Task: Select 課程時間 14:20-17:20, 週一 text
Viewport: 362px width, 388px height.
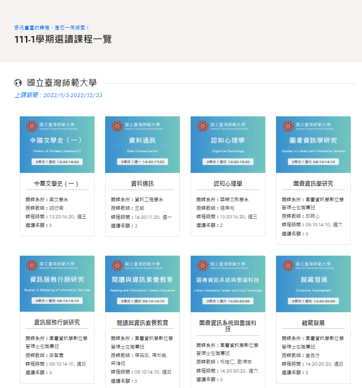Action: 141,217
